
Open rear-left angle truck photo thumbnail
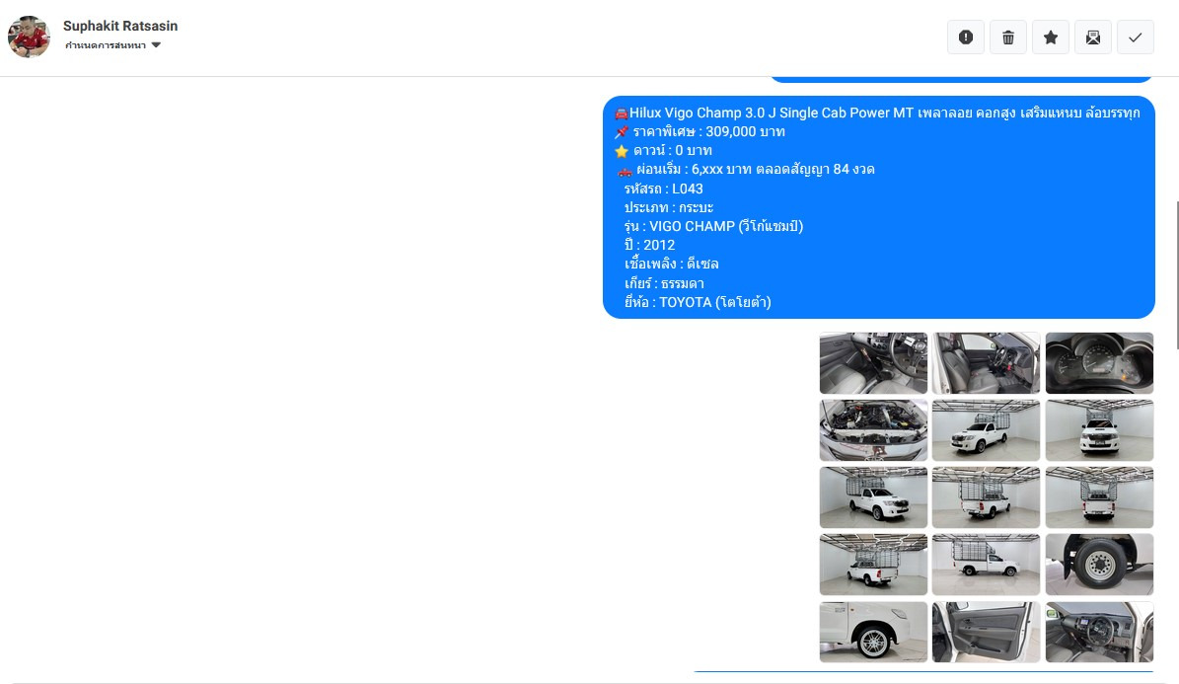click(873, 565)
